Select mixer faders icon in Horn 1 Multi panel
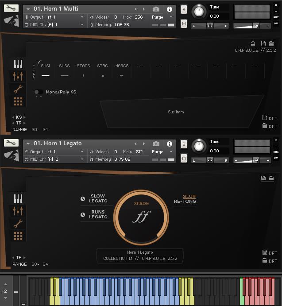Image resolution: width=282 pixels, height=306 pixels. click(18, 77)
